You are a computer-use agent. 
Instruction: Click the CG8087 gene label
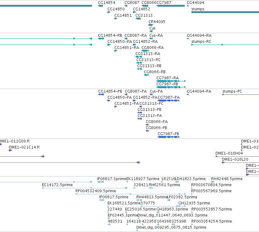(x=132, y=3)
